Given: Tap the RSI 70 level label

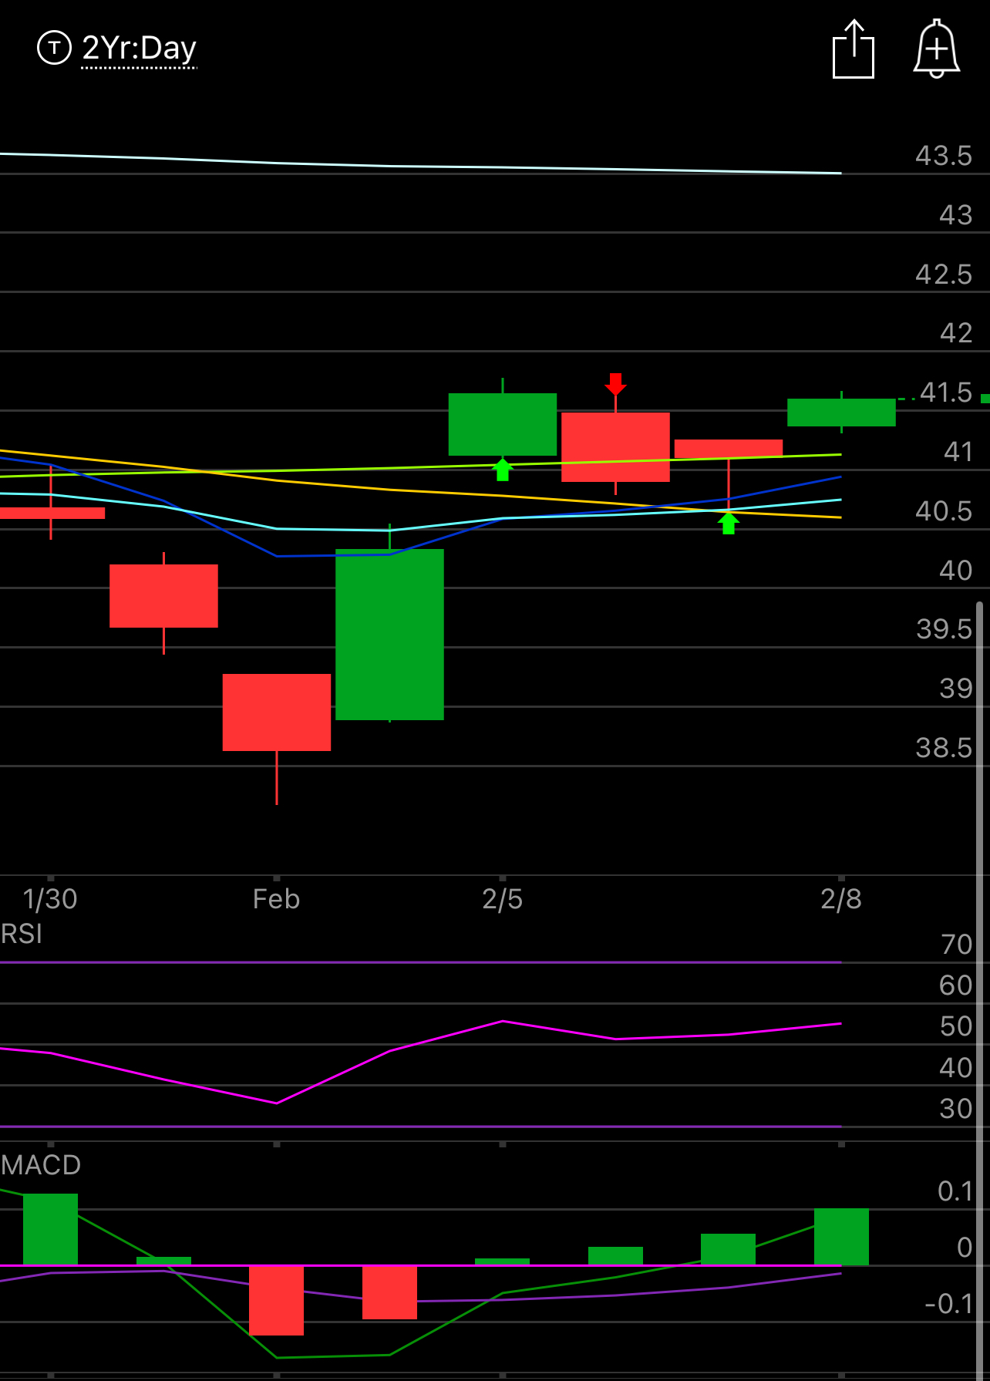Looking at the screenshot, I should pos(957,945).
